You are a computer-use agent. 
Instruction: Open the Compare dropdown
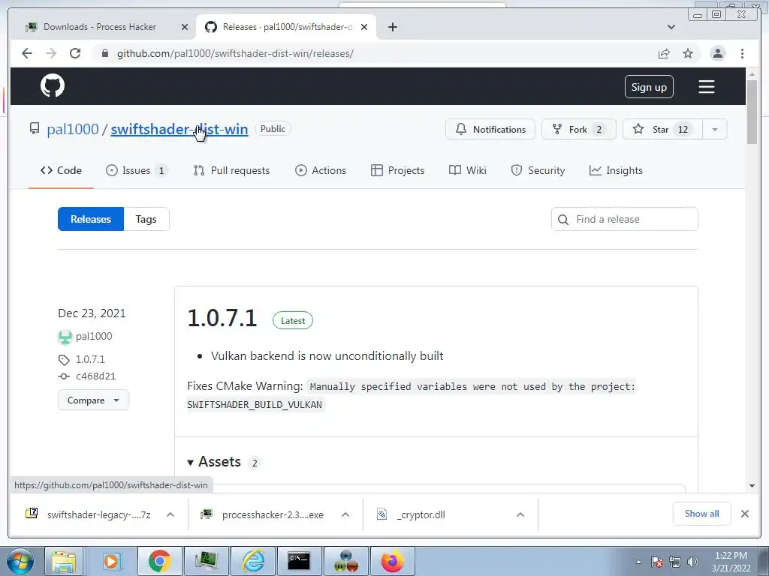pos(93,400)
